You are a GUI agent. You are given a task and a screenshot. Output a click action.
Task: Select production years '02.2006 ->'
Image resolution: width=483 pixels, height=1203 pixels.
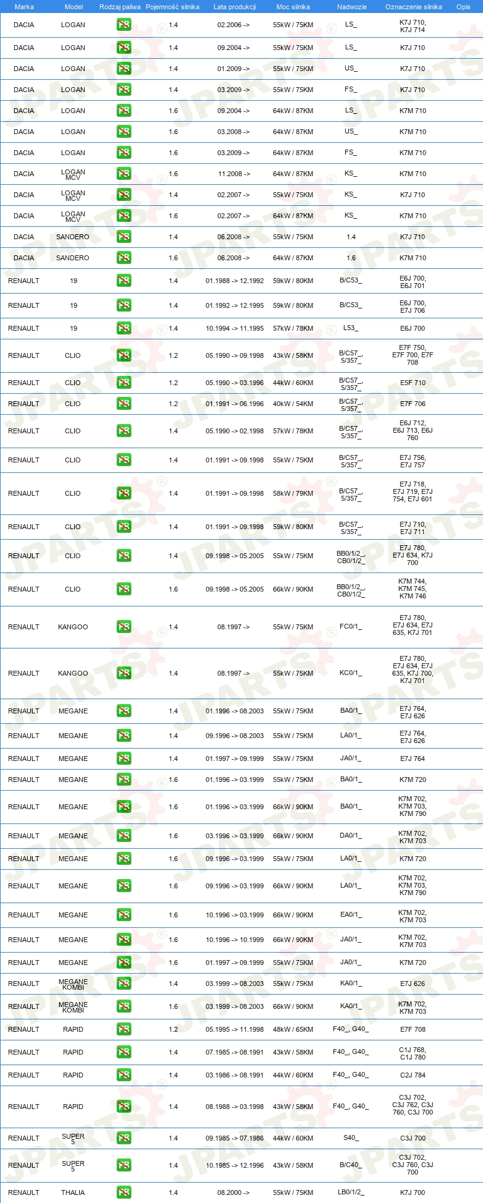(233, 25)
